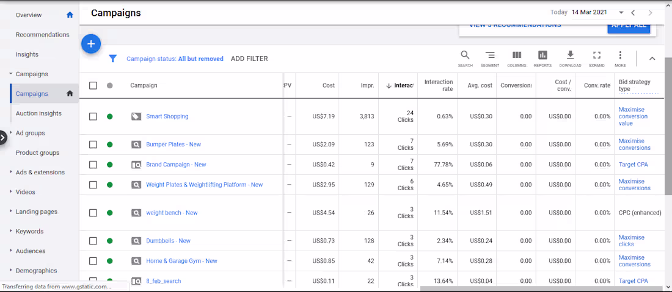This screenshot has height=292, width=672.
Task: Toggle the select-all header checkbox
Action: (93, 85)
